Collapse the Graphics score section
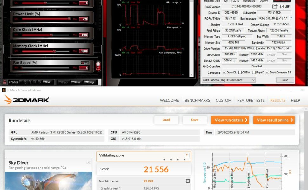Viewport: 308px width, 190px height. 188,181
